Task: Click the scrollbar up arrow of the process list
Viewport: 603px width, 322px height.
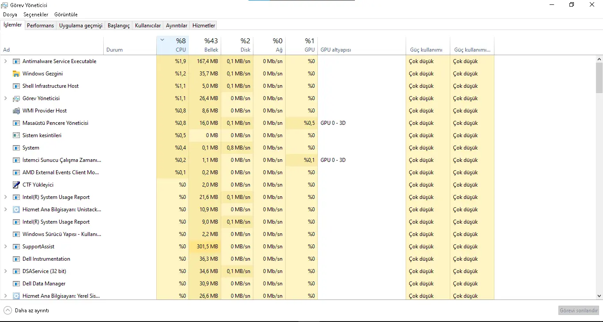Action: pos(599,59)
